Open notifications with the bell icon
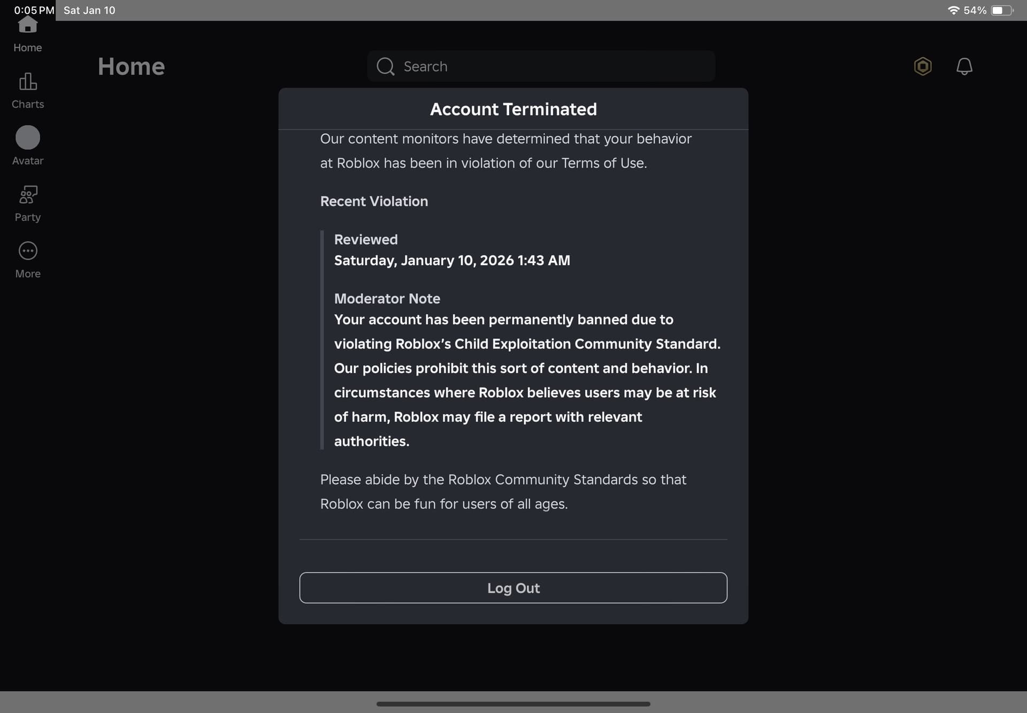The image size is (1027, 713). pos(964,66)
